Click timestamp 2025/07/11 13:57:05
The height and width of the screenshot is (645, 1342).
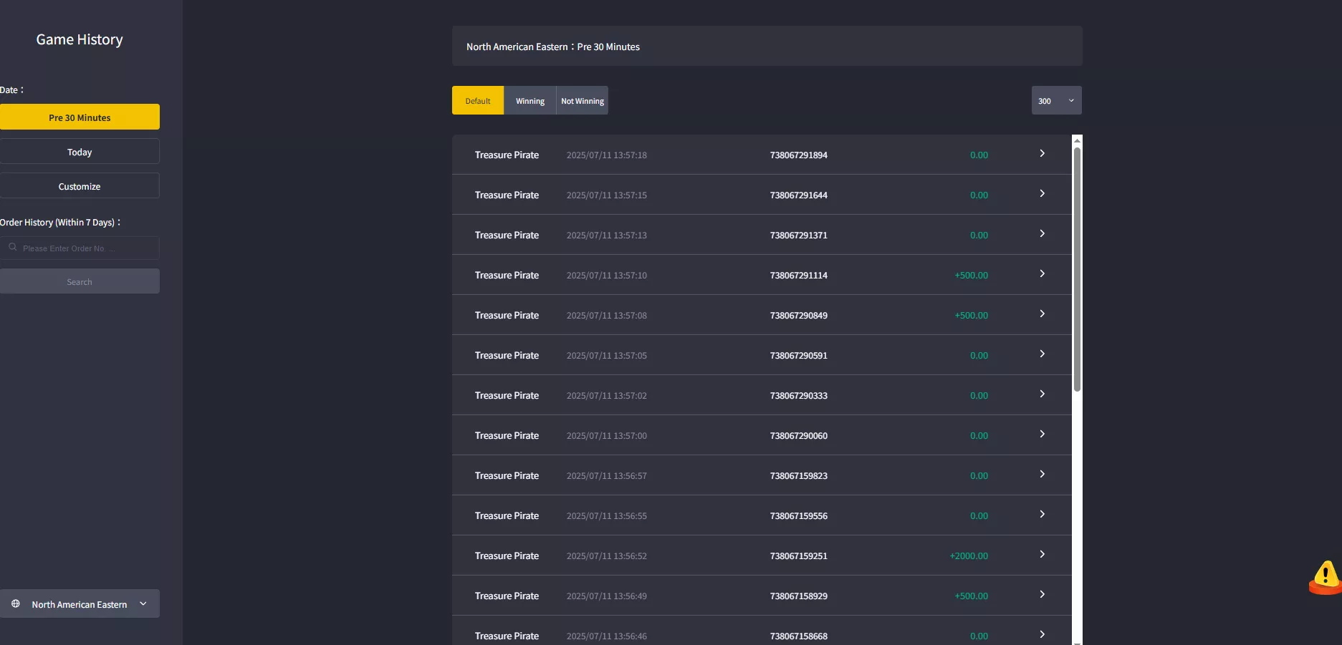point(606,355)
